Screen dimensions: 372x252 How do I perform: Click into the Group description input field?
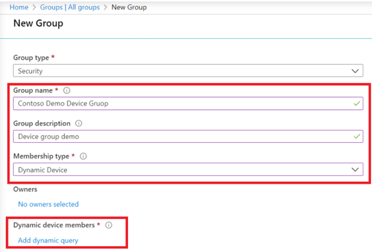188,137
